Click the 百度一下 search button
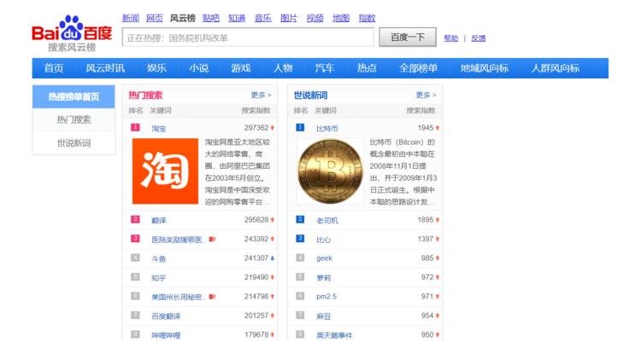623x341 pixels. (x=408, y=38)
